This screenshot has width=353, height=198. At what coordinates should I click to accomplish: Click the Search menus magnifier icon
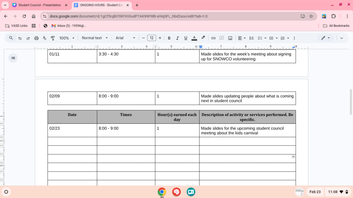pyautogui.click(x=11, y=38)
